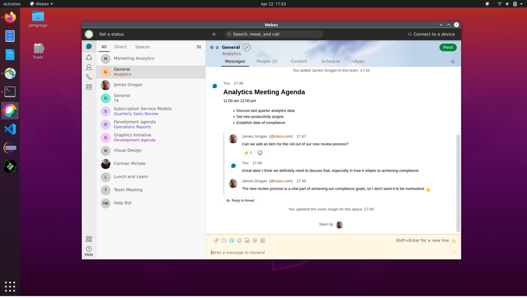
Task: Select the Direct filter tab
Action: click(120, 47)
